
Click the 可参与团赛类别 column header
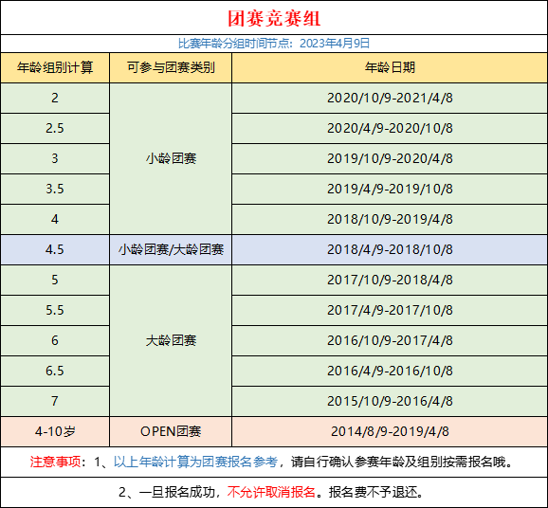pos(171,68)
